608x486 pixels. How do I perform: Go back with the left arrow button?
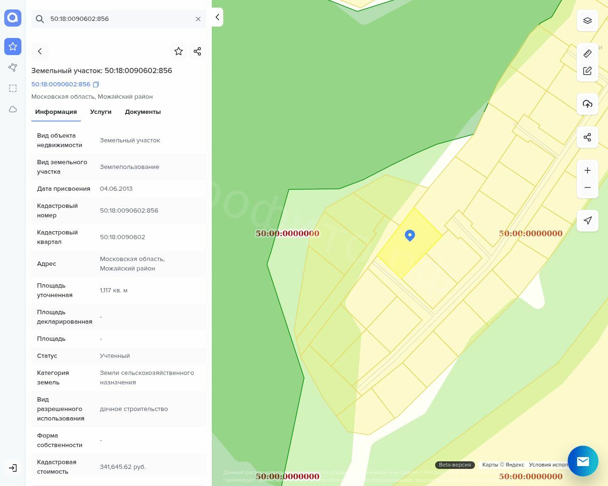pyautogui.click(x=40, y=51)
